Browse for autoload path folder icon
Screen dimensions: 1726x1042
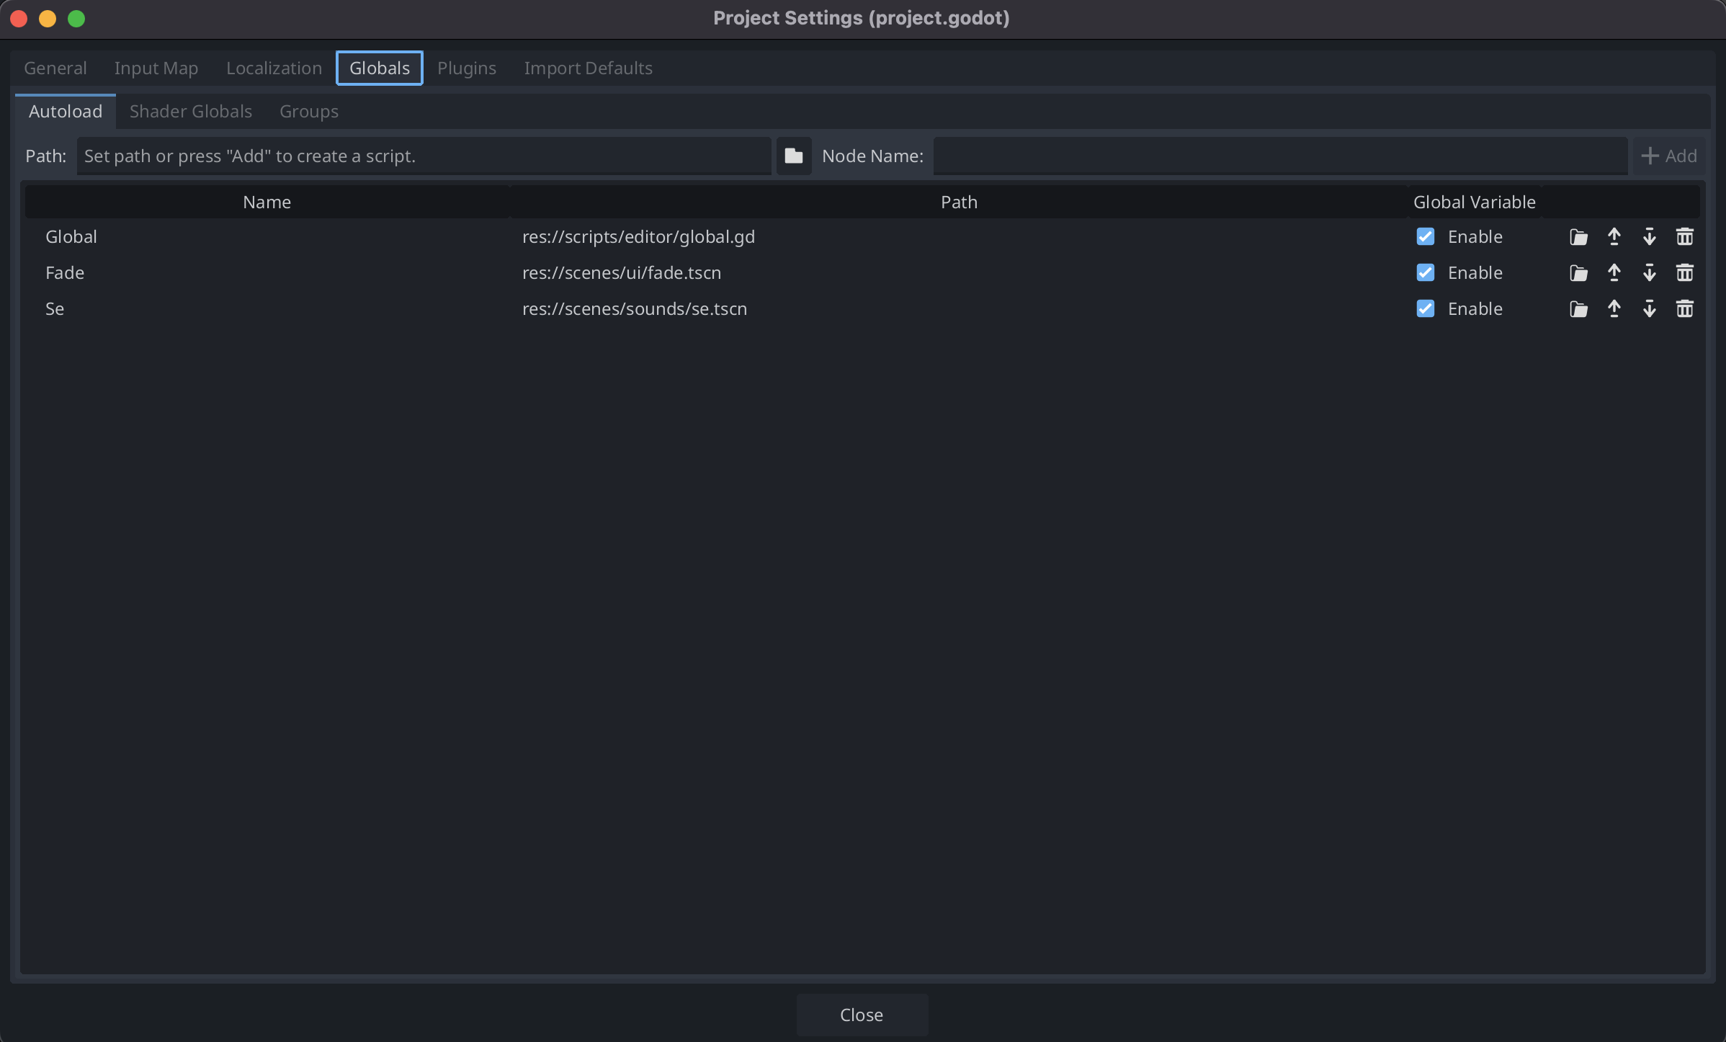point(793,156)
